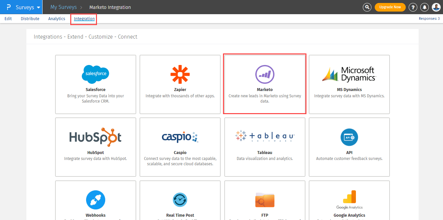Select the Marketo card title
Viewport: 443px width, 220px height.
tap(265, 90)
